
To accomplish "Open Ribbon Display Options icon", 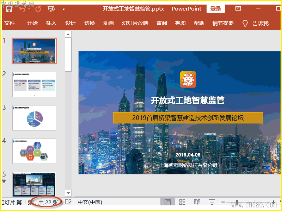I will tap(238, 8).
